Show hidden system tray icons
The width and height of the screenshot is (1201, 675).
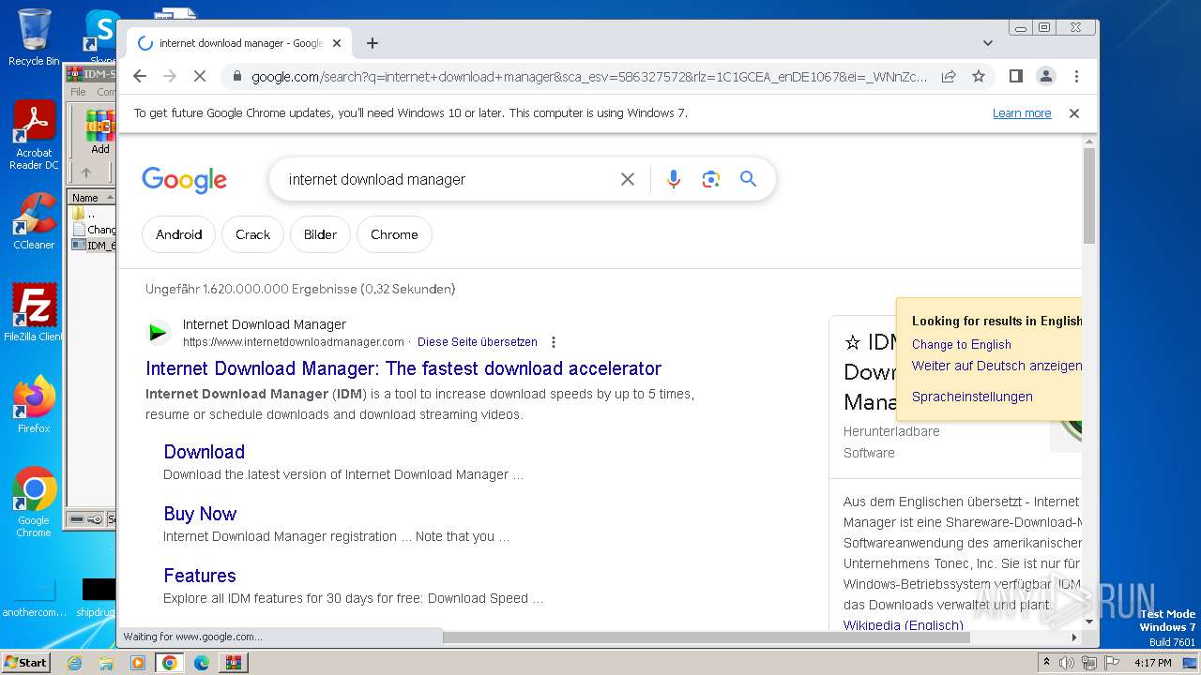[x=1046, y=663]
